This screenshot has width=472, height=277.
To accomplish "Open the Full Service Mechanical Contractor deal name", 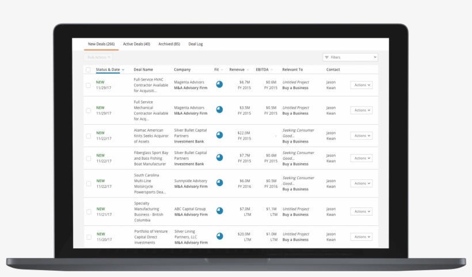I will 151,110.
